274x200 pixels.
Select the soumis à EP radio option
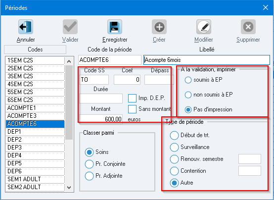tap(188, 80)
